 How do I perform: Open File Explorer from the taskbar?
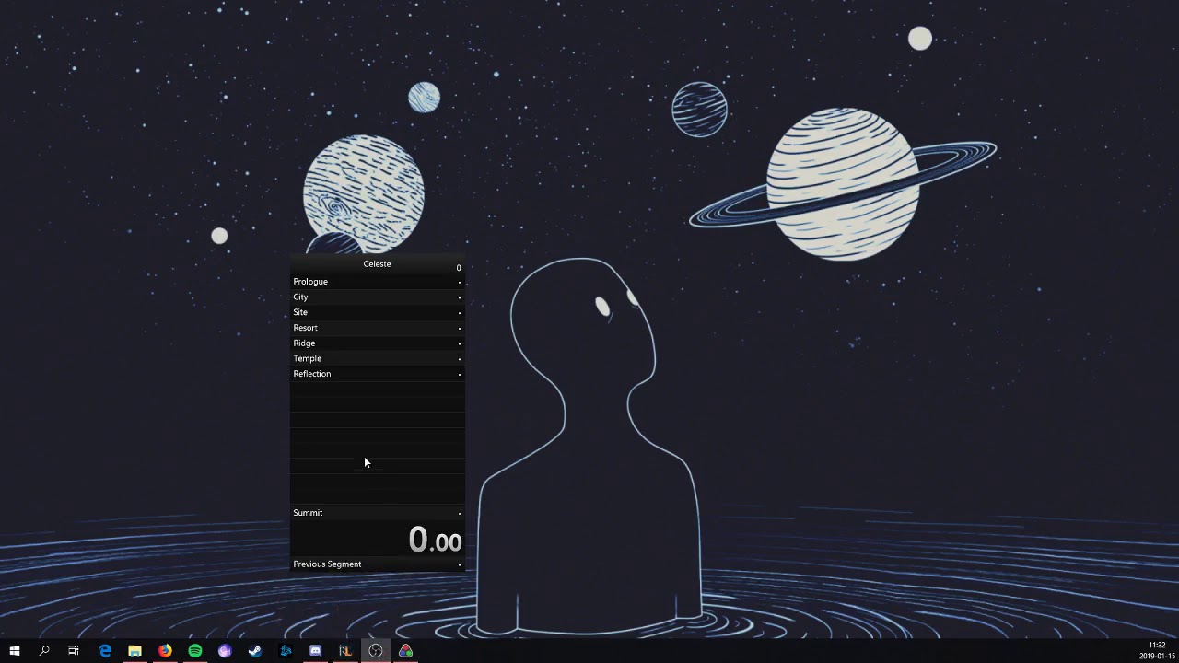pos(134,651)
